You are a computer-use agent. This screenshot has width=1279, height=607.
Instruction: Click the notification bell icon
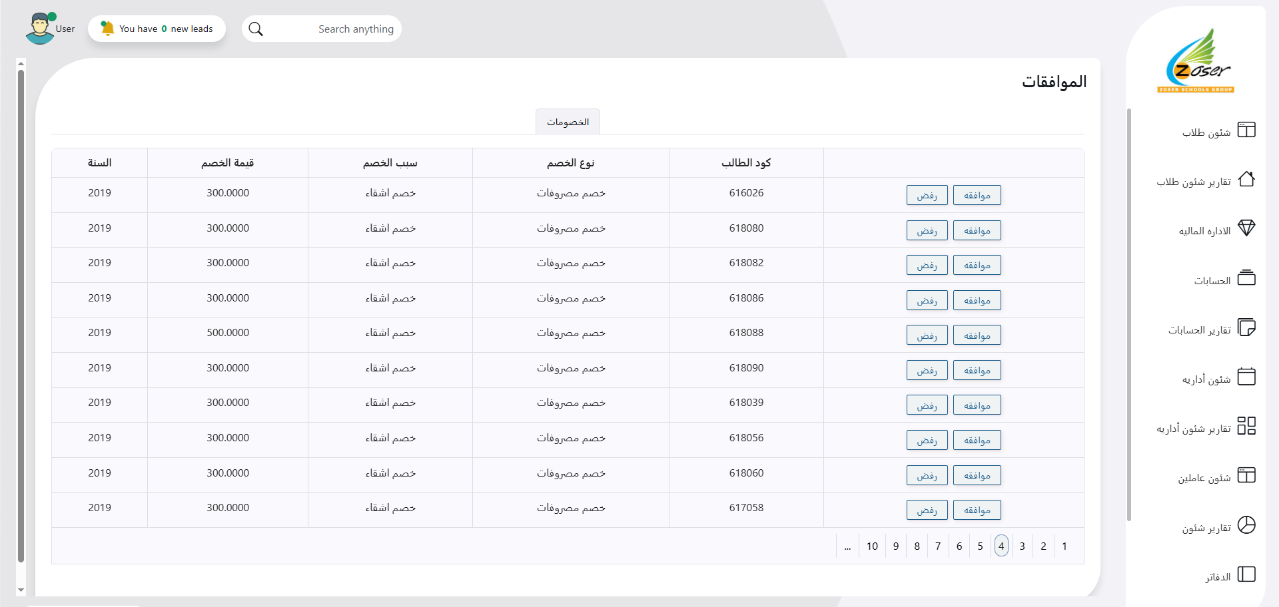click(107, 29)
